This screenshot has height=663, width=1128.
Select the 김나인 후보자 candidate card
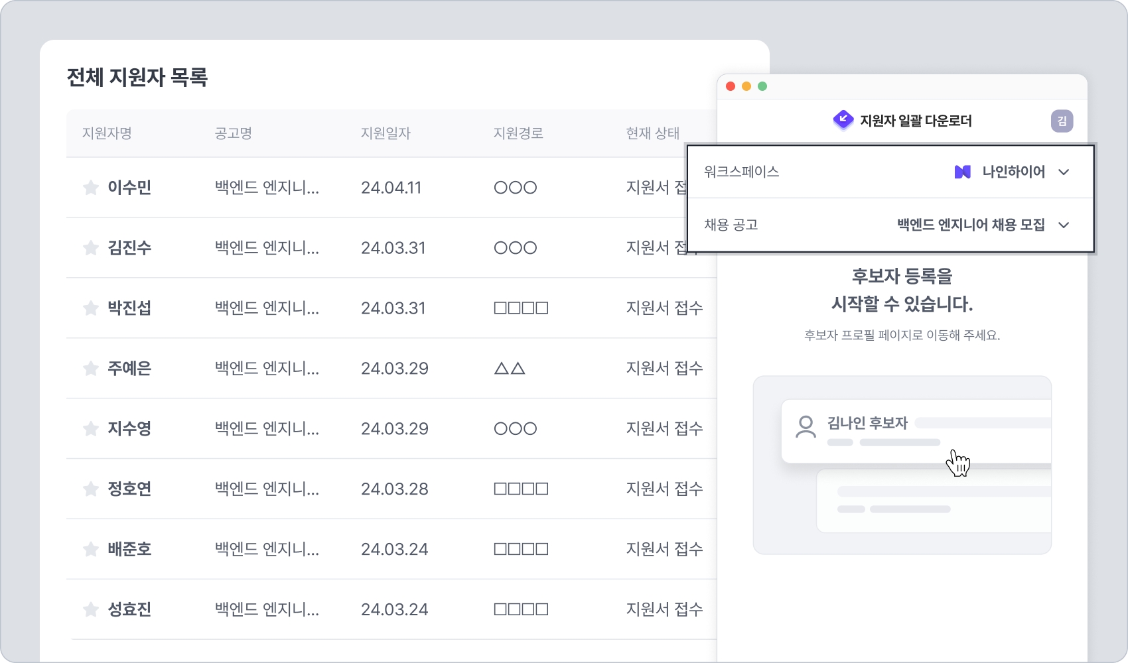pos(916,431)
